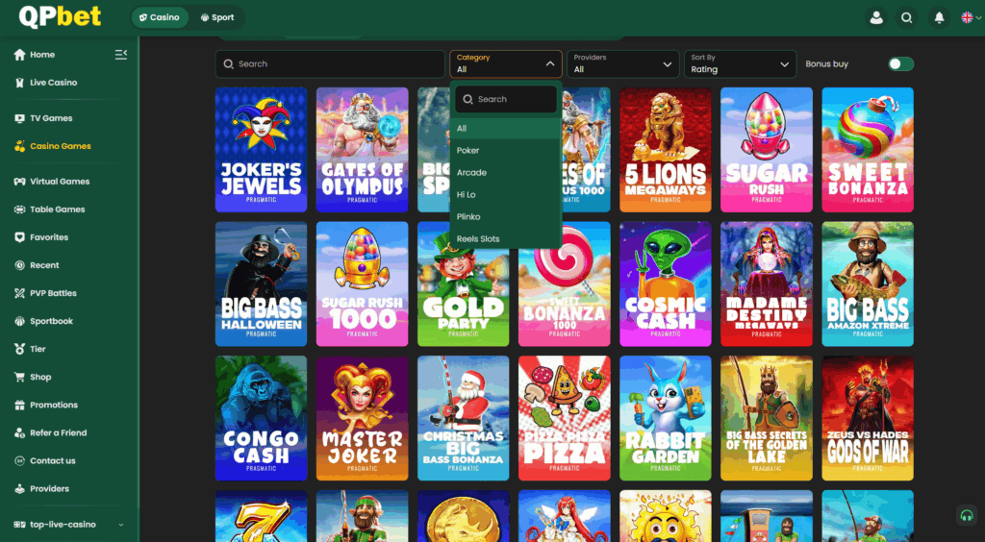Click the Virtual Games gamepad icon
Image resolution: width=985 pixels, height=542 pixels.
[x=19, y=182]
